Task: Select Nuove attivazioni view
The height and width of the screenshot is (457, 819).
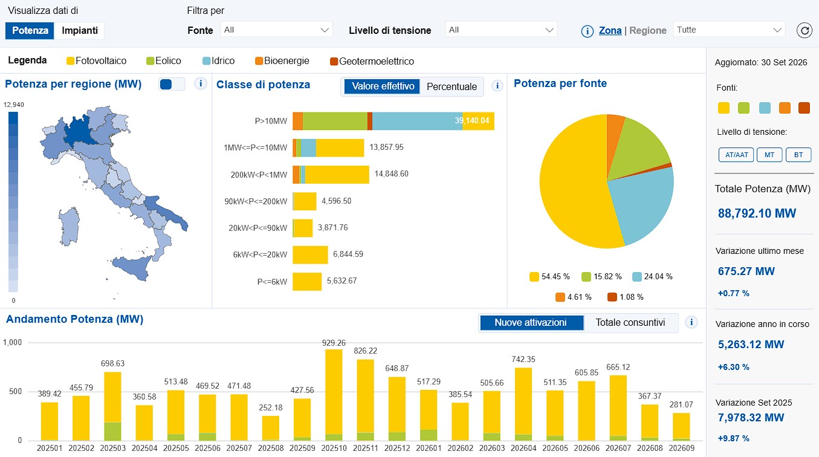Action: 532,323
